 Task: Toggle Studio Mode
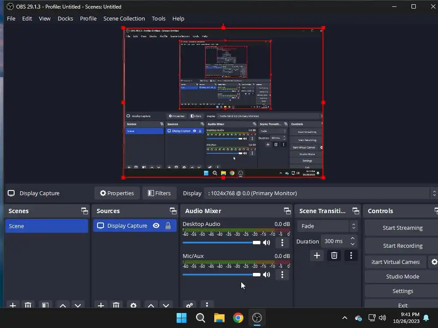pos(402,276)
